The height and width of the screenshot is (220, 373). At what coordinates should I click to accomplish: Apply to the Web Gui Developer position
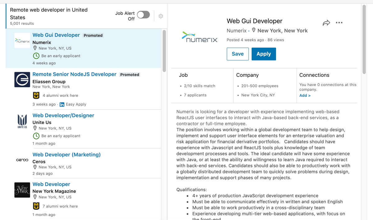point(264,54)
